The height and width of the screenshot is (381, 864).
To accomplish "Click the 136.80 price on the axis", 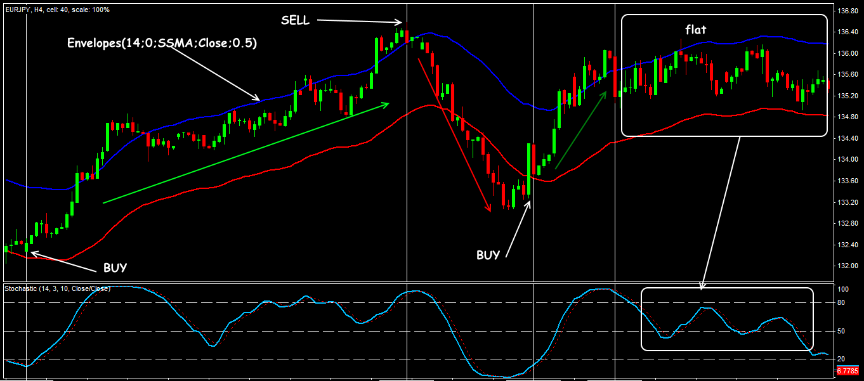I will [x=846, y=11].
